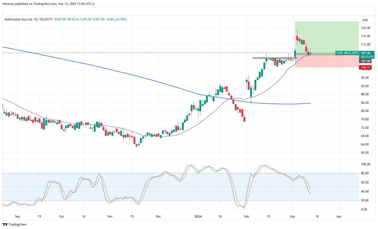Click the Herenya published header text
378x229 pixels.
click(48, 4)
